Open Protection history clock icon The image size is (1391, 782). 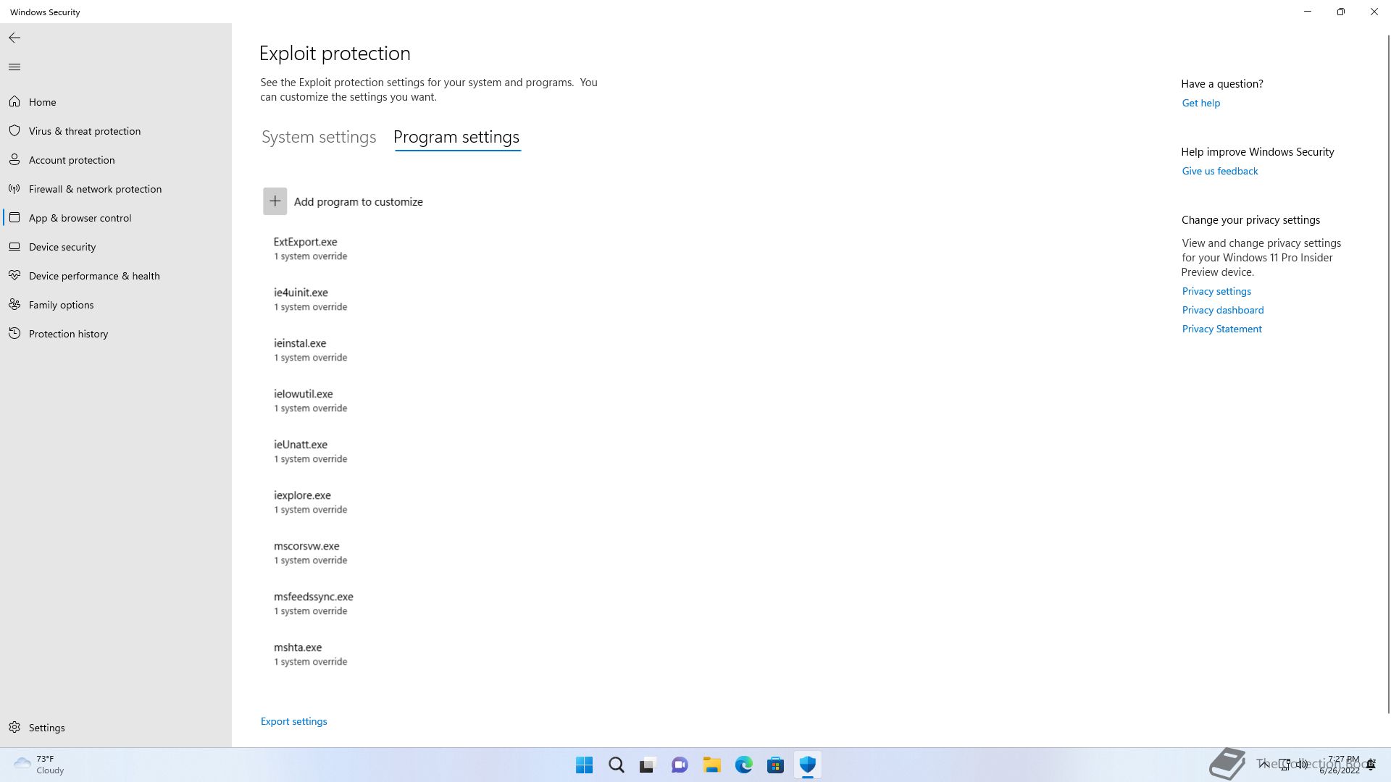14,334
